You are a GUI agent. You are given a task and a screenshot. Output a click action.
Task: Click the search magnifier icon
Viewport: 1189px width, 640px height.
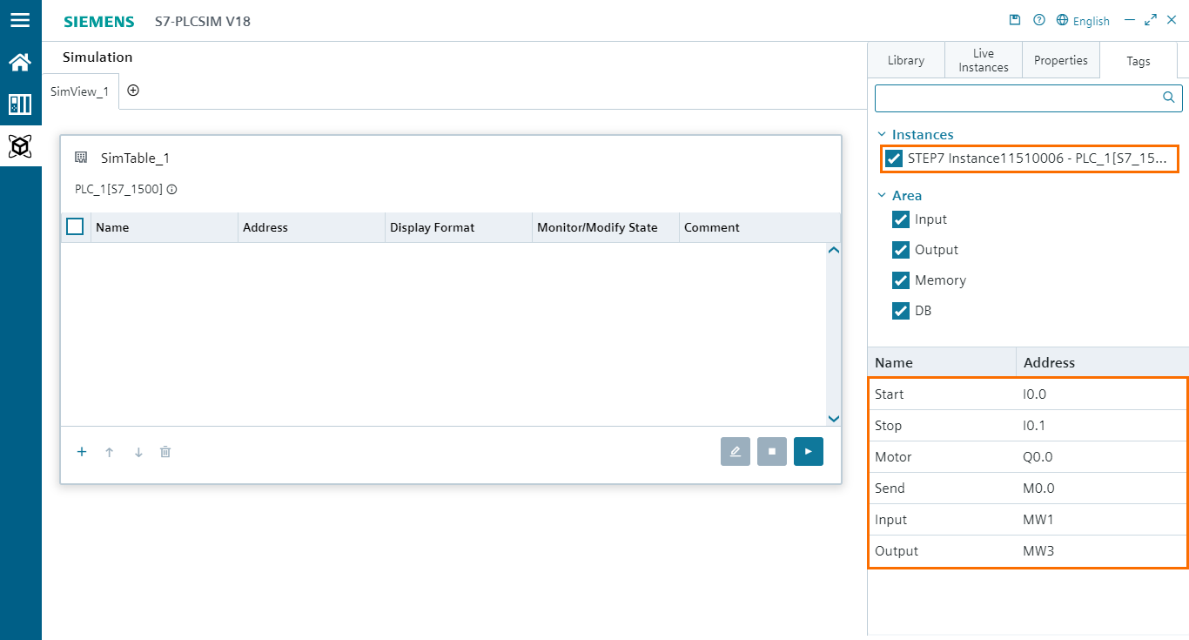click(x=1169, y=98)
